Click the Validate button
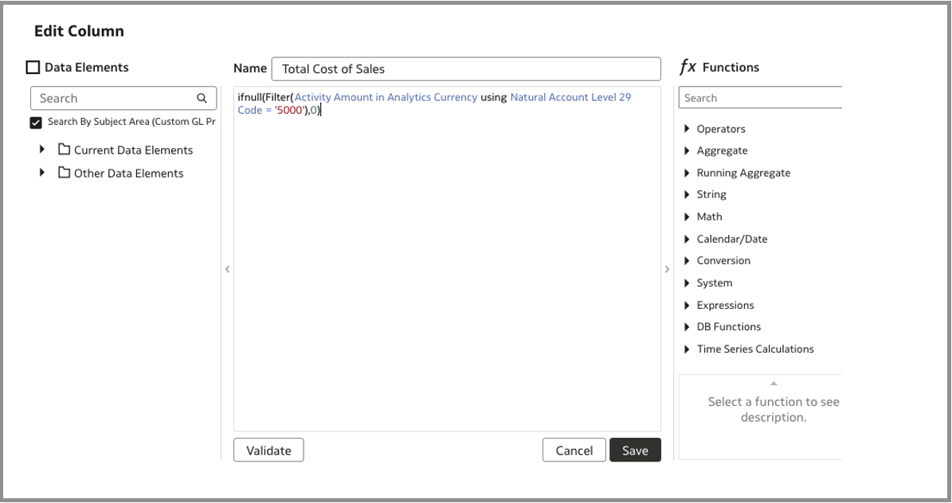 point(268,450)
